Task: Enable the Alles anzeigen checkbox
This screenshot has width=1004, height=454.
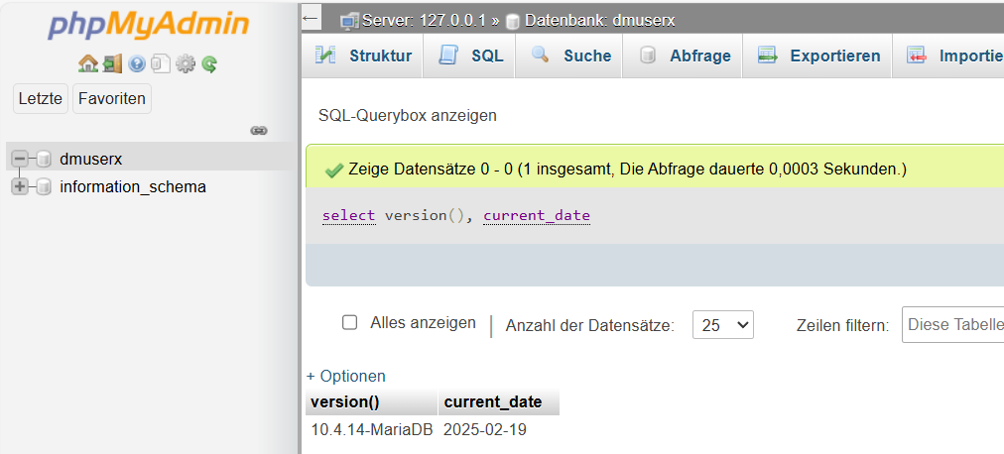Action: pyautogui.click(x=349, y=322)
